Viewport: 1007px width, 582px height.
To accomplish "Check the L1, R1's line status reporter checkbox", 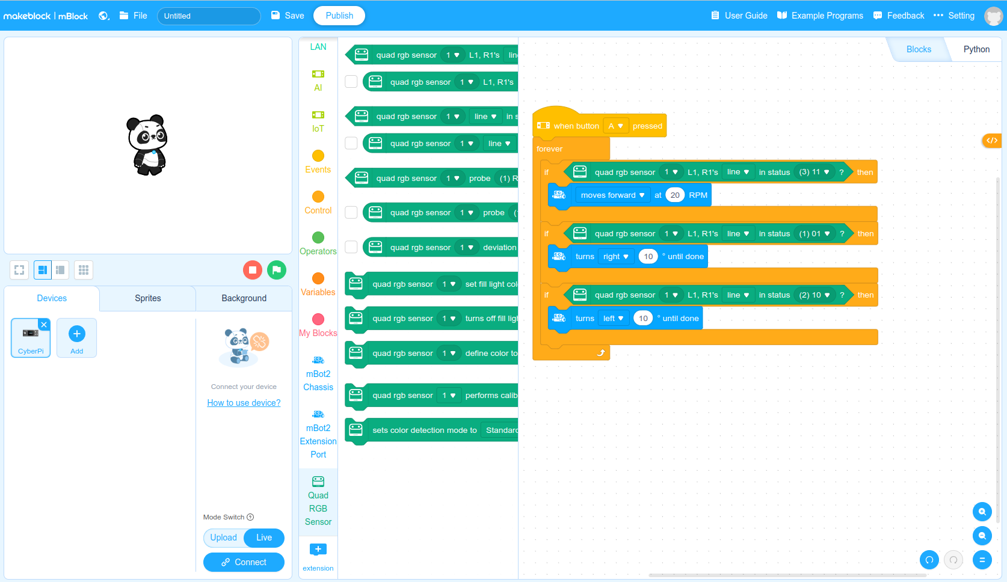I will click(351, 81).
